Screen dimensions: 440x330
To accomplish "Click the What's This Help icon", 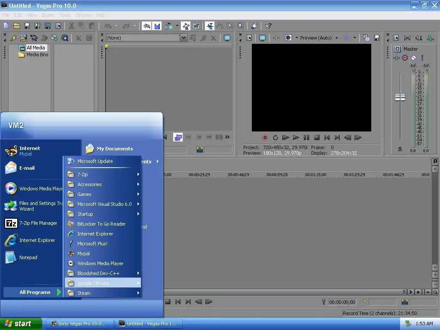I will point(269,26).
